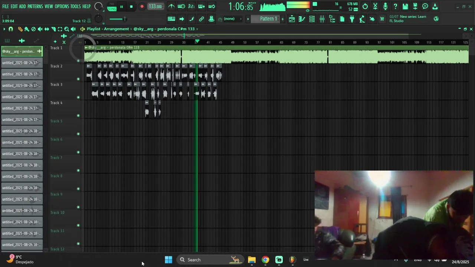
Task: Select the Zoom magnifier tool
Action: point(66,29)
